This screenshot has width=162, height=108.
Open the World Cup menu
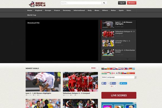32,15
